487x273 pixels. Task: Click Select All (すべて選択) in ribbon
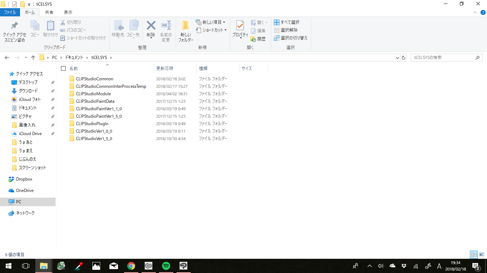pyautogui.click(x=287, y=22)
